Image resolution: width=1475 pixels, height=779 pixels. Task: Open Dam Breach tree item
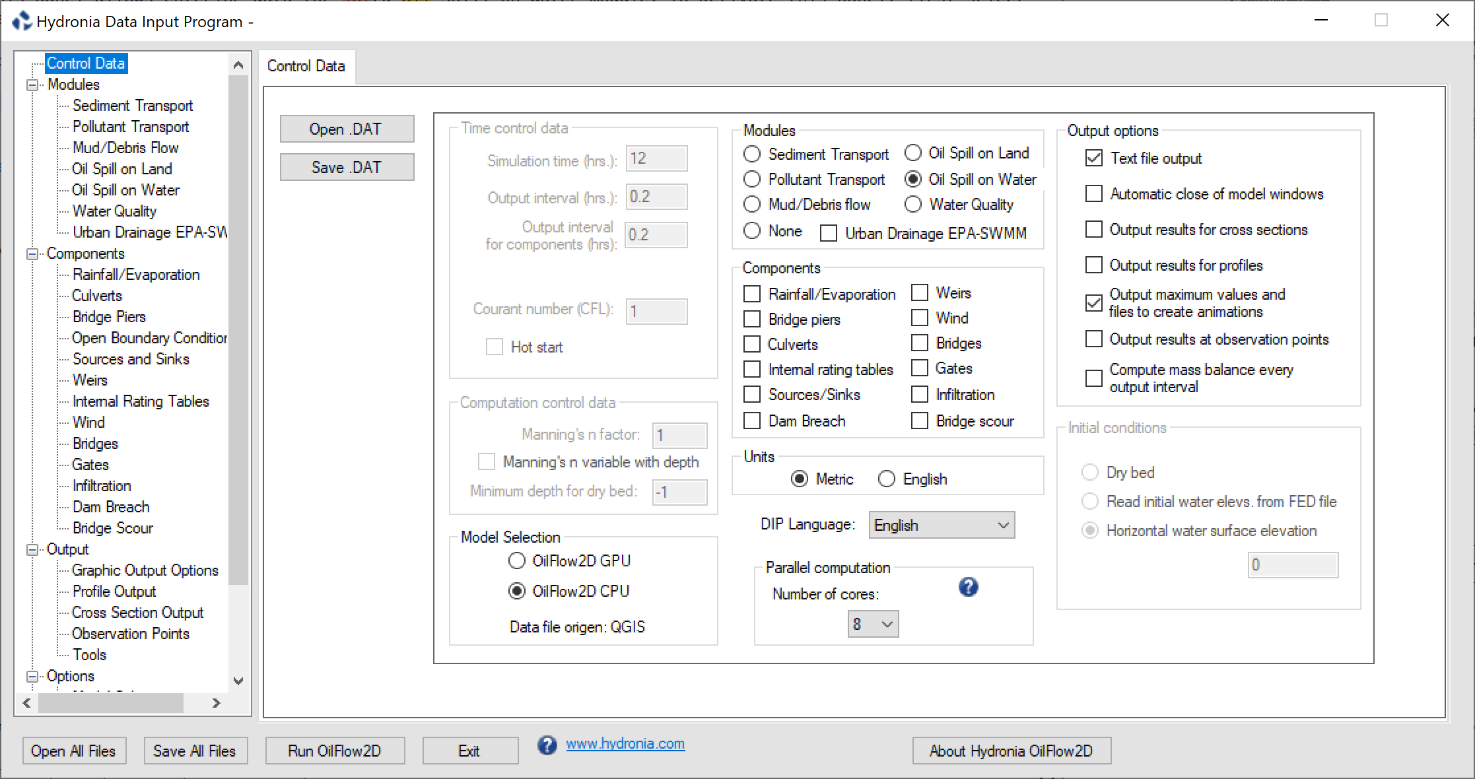[111, 507]
